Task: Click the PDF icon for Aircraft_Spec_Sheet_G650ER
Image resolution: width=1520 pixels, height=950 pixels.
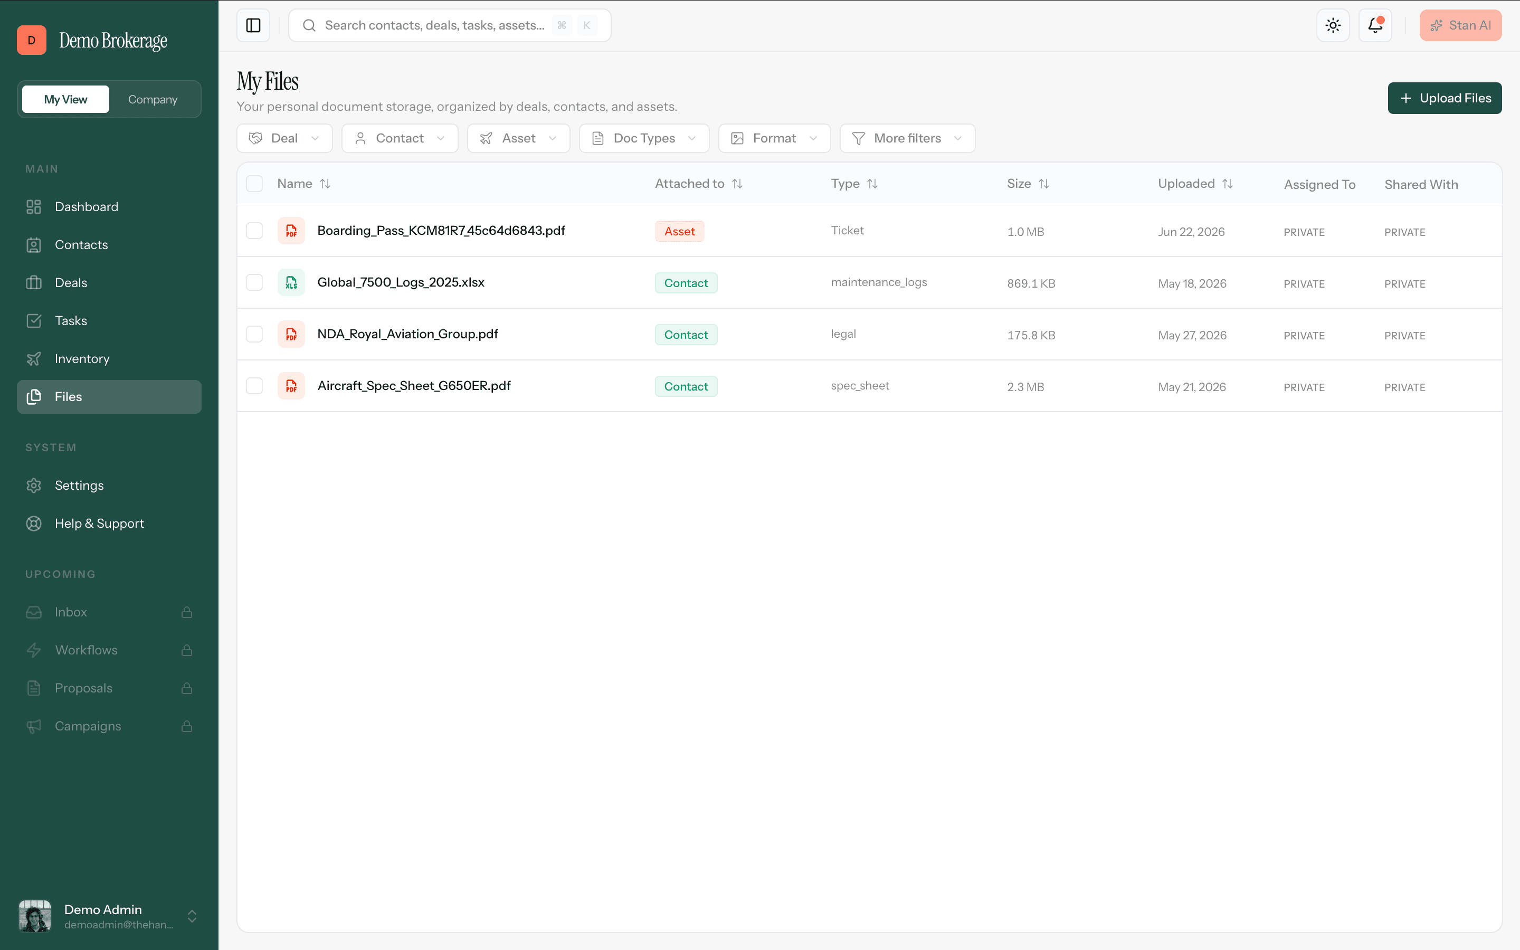Action: [x=291, y=386]
